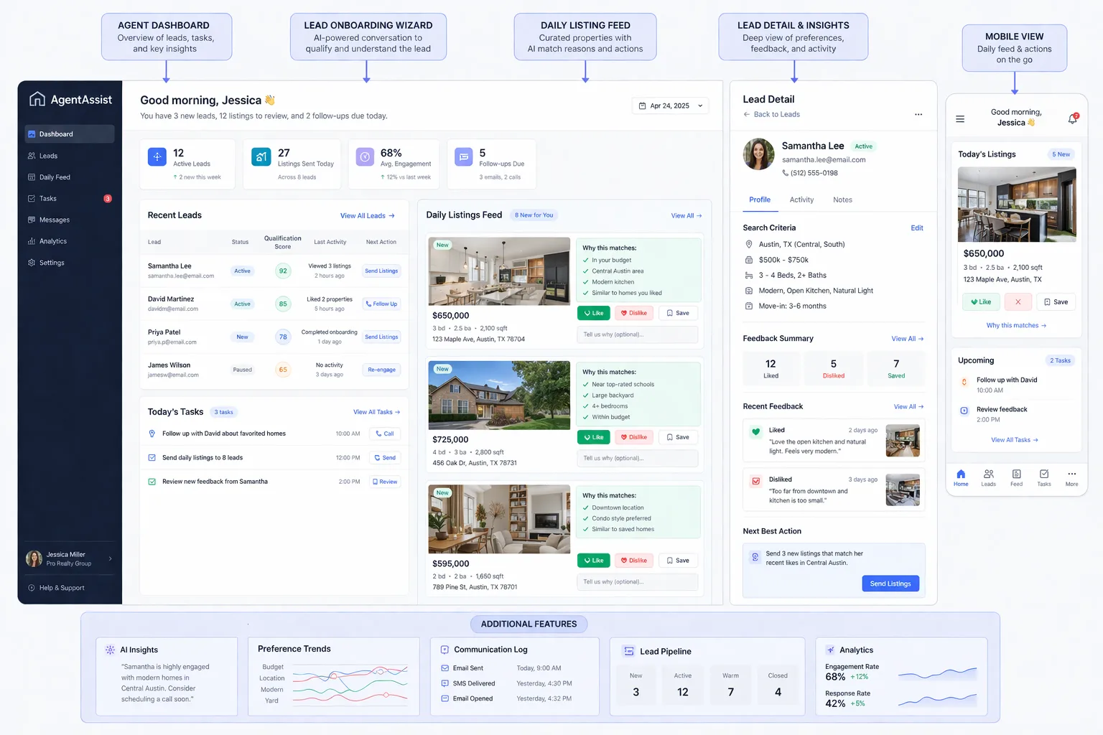Open the mobile notification bell
Viewport: 1103px width, 735px height.
click(x=1073, y=119)
